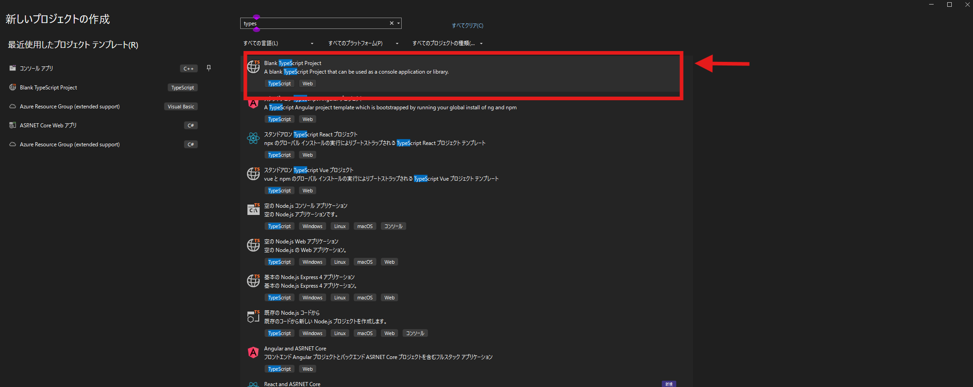Click the console icon for empty Node.js console app
The height and width of the screenshot is (387, 973).
tap(253, 209)
